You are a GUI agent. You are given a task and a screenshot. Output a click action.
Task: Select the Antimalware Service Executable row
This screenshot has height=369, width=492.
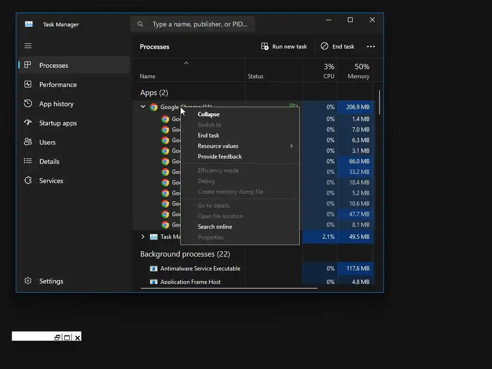(x=253, y=268)
